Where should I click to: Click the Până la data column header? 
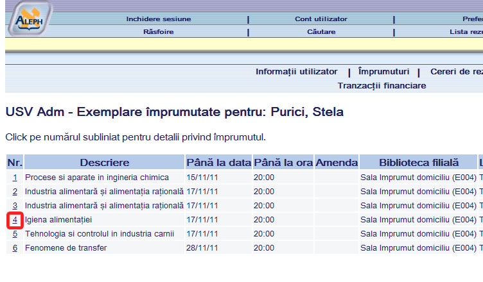[x=218, y=163]
